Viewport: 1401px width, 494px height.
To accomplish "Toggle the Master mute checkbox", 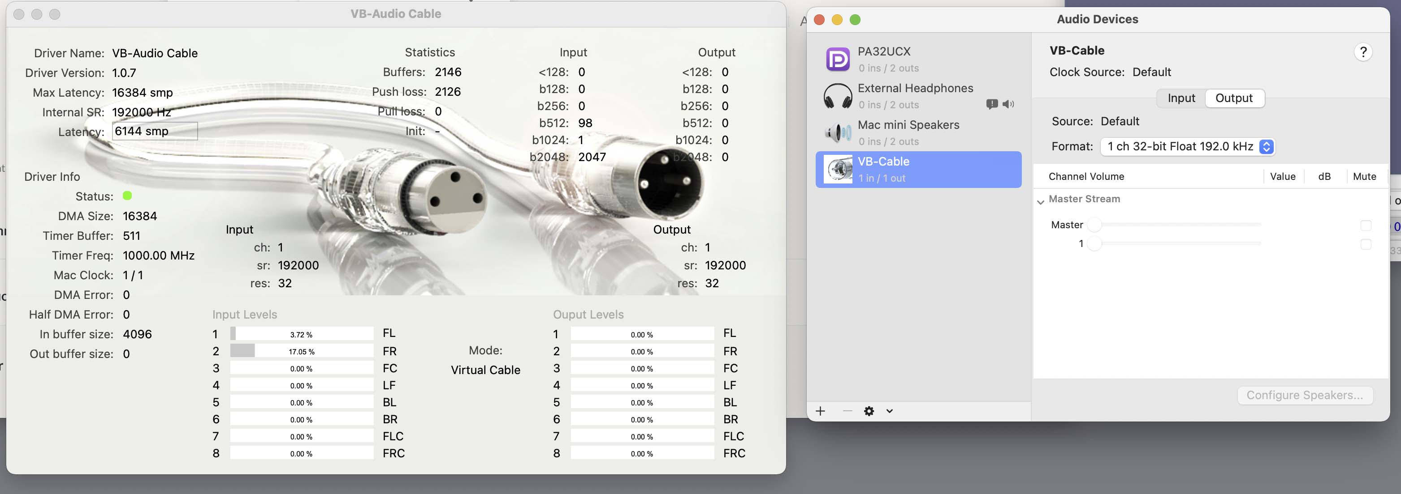I will (x=1365, y=225).
